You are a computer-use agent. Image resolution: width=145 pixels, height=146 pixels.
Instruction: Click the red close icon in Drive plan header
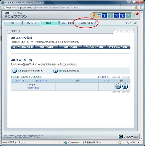point(137,14)
